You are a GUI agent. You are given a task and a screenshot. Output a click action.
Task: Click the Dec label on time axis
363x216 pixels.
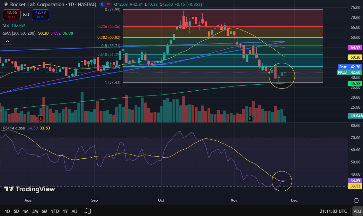point(294,200)
